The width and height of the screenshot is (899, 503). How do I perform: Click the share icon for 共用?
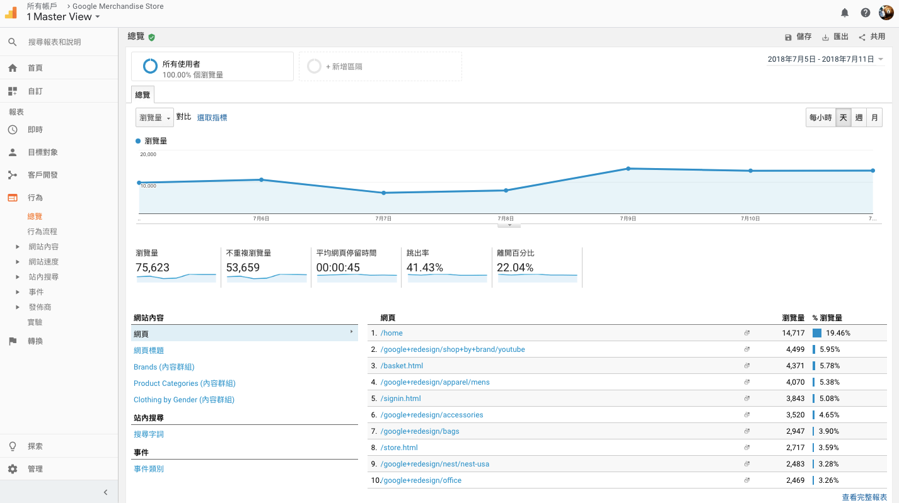(x=862, y=38)
